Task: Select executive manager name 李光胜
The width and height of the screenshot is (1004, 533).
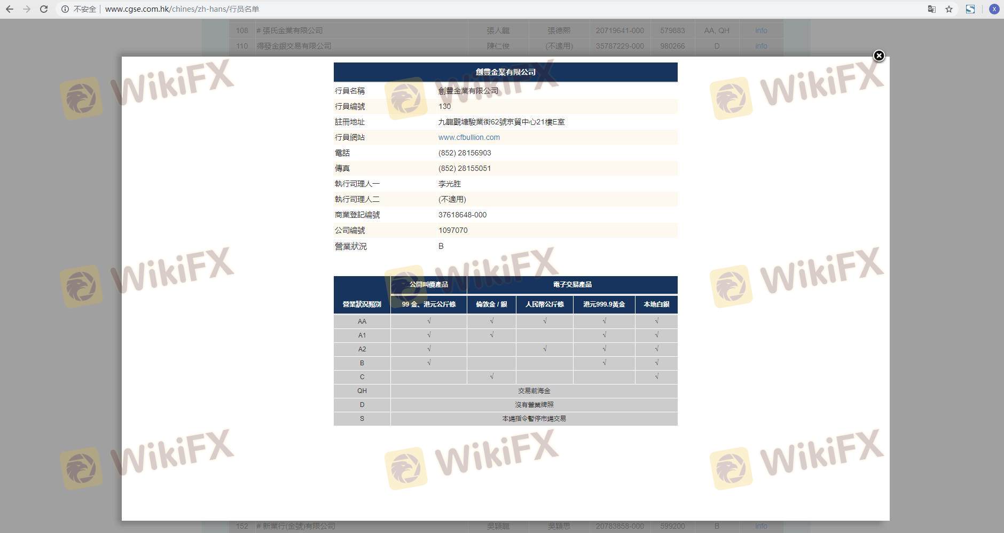Action: [450, 184]
